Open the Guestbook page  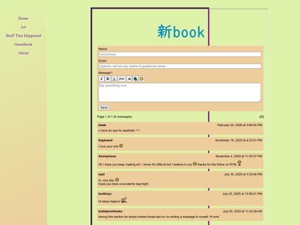click(x=23, y=44)
